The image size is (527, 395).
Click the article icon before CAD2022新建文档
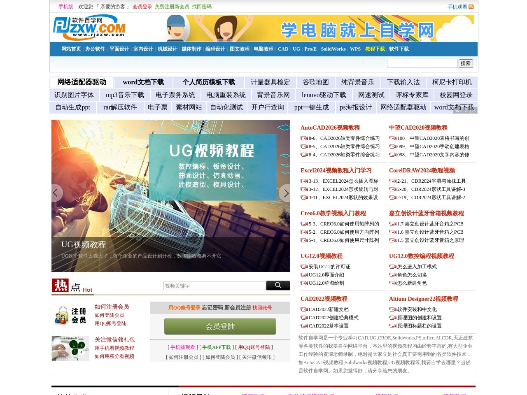tap(303, 309)
